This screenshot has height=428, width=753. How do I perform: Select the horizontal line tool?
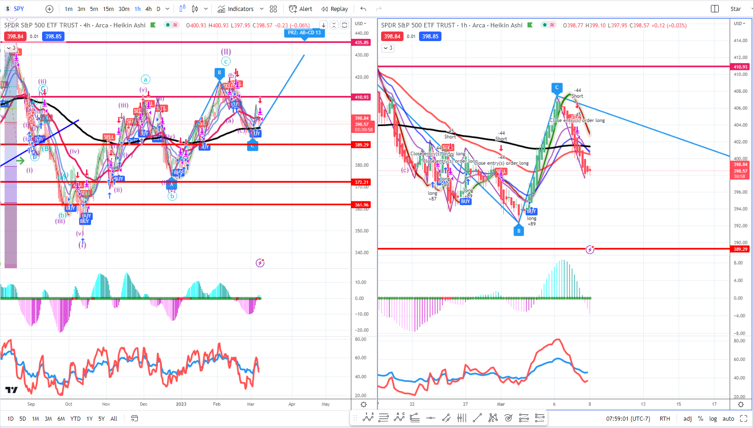pos(430,417)
